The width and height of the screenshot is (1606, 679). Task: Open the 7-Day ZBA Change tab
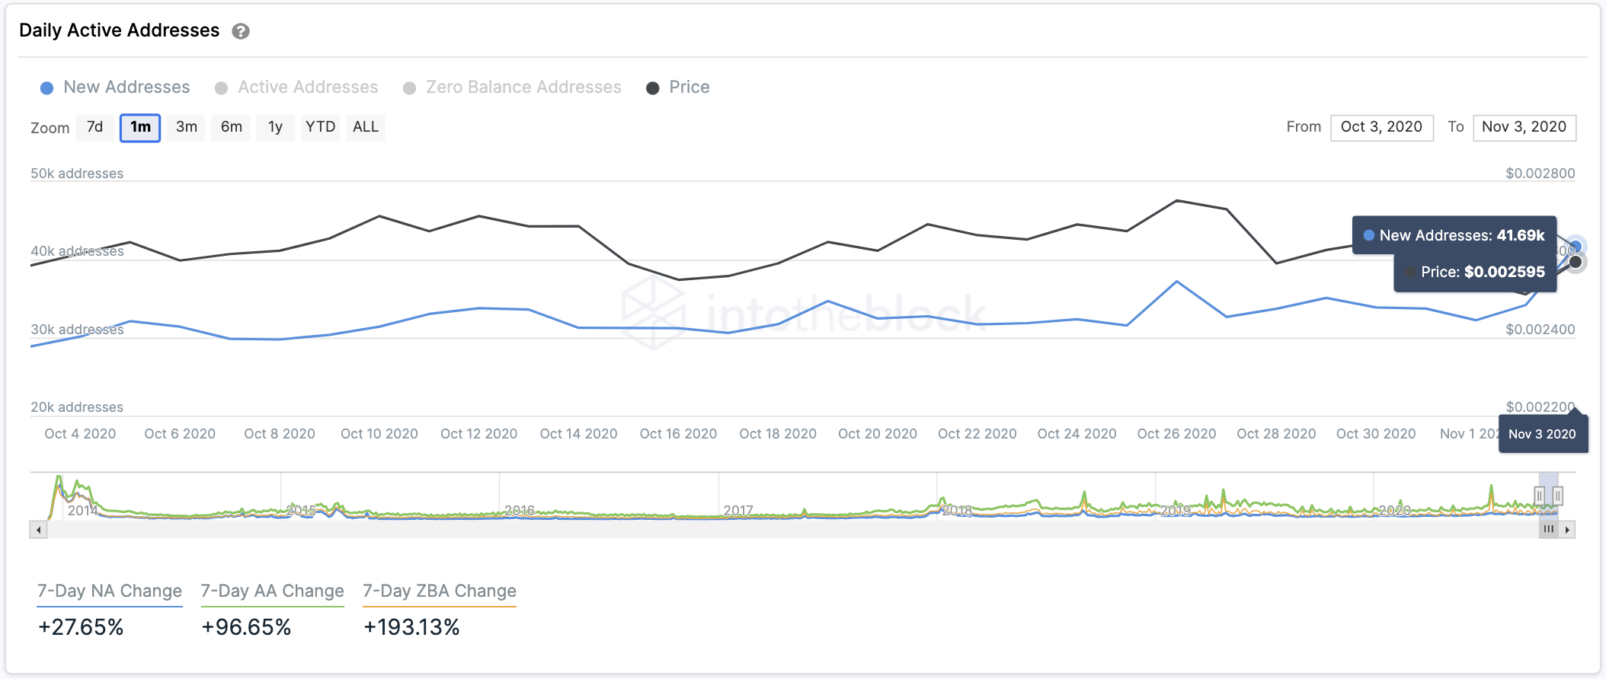coord(440,591)
